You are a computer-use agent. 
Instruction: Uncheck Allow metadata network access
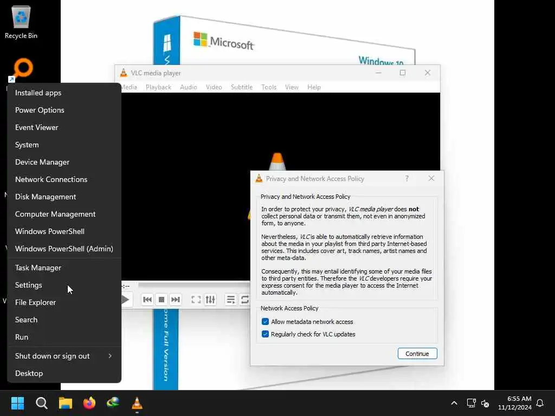tap(265, 322)
